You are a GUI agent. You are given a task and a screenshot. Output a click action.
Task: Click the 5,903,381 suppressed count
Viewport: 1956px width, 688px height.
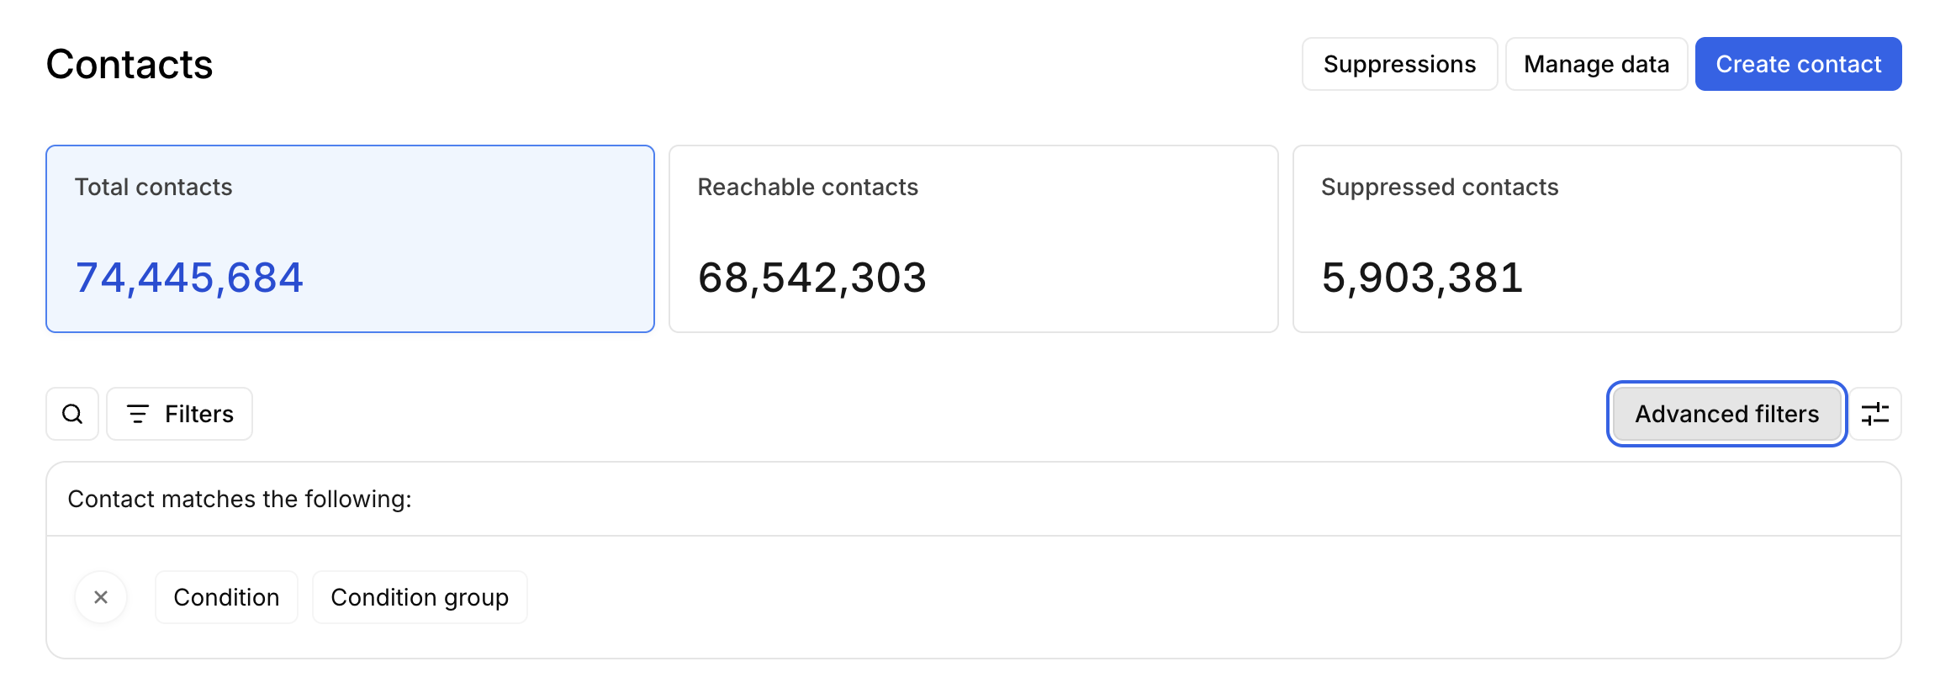(x=1422, y=278)
